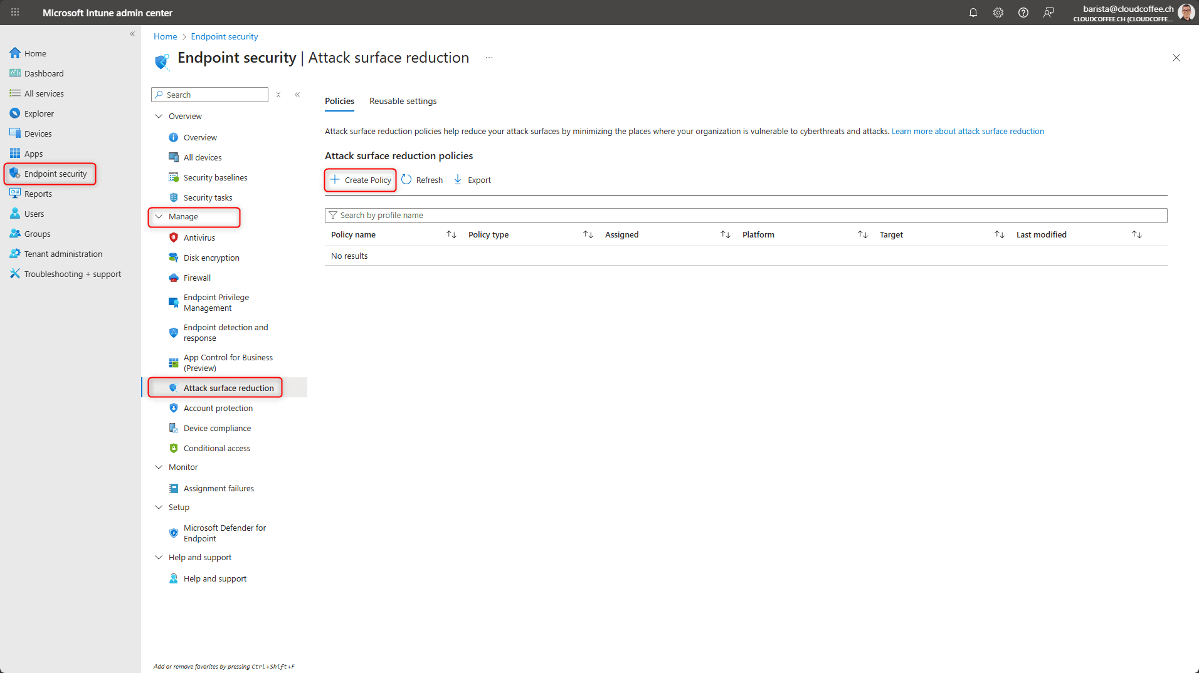
Task: Open the settings gear icon
Action: coord(998,13)
